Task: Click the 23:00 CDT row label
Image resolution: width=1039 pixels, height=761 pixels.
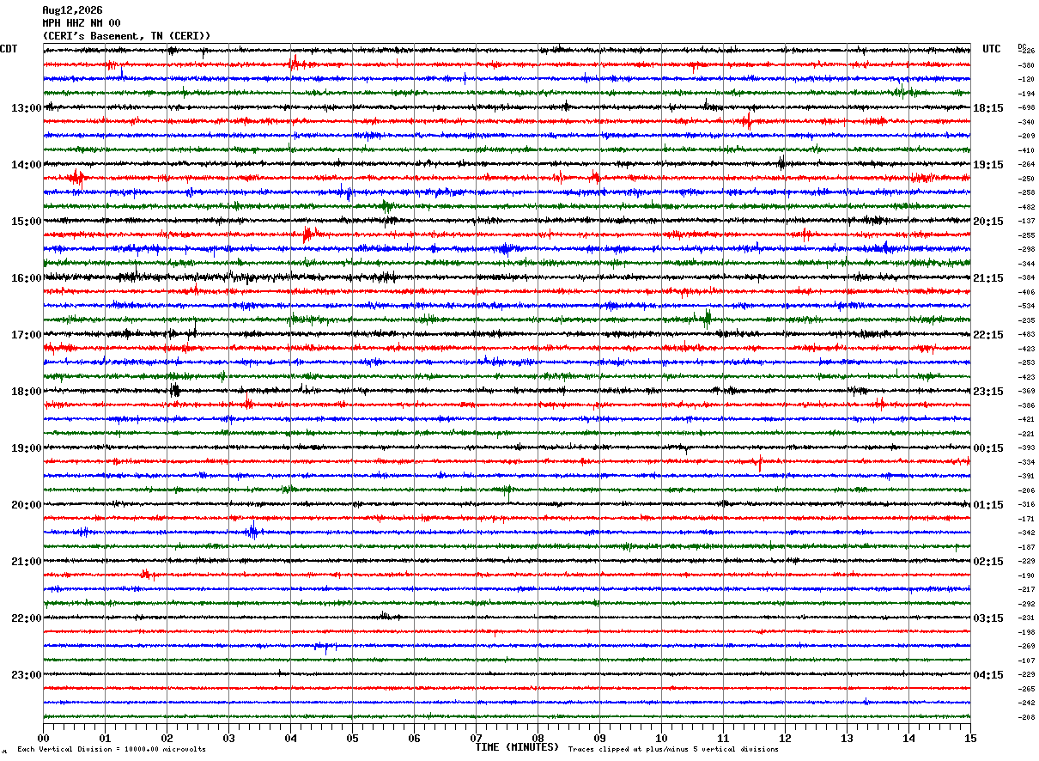Action: coord(26,675)
